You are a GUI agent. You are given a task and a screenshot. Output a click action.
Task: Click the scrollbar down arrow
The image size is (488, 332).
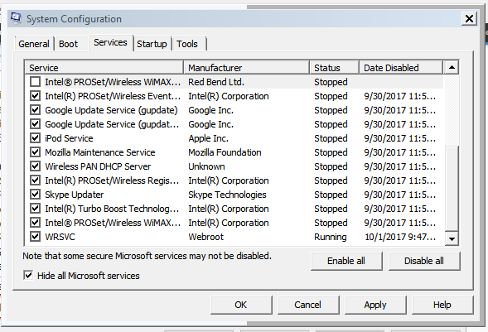click(x=452, y=238)
